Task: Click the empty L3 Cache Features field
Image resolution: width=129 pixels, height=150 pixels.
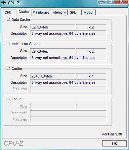Action: point(68,120)
